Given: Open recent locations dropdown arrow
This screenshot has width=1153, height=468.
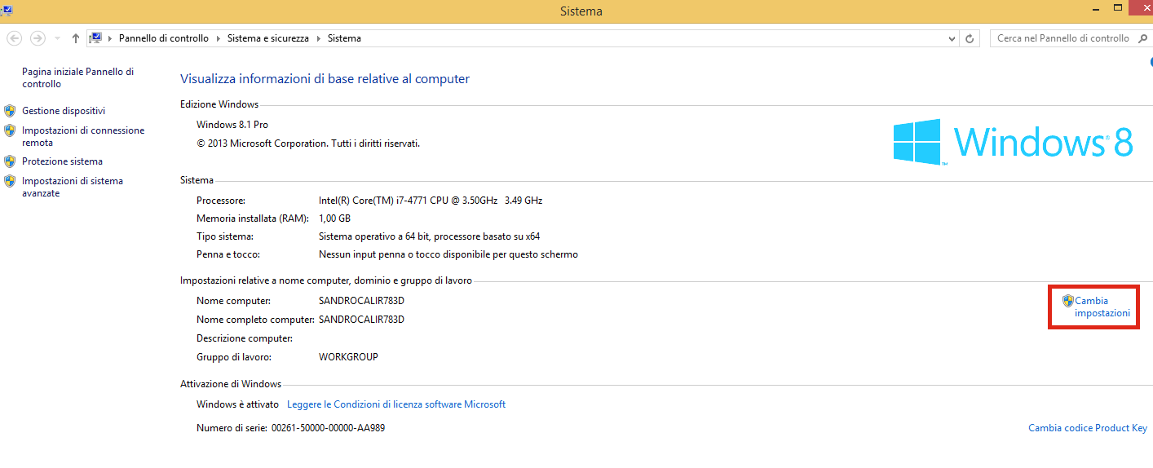Looking at the screenshot, I should click(57, 38).
